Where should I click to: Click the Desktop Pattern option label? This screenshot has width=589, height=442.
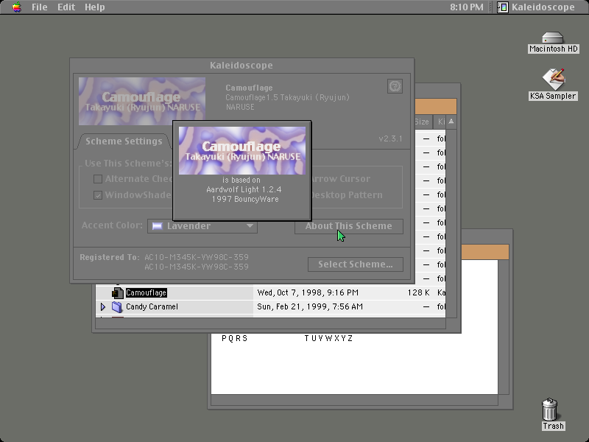pyautogui.click(x=347, y=195)
